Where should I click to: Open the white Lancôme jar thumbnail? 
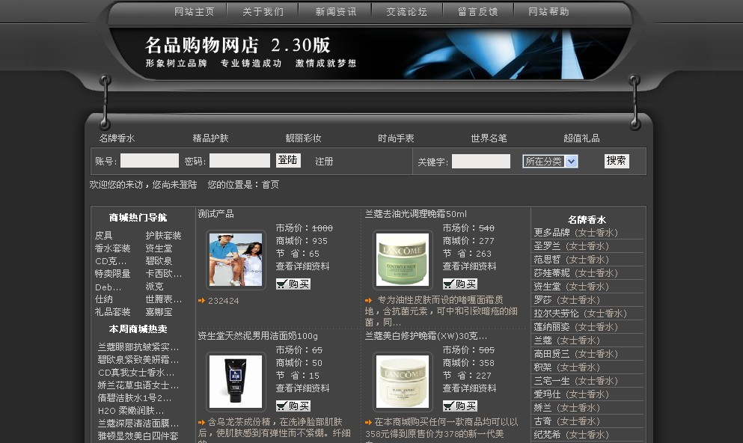[x=403, y=382]
